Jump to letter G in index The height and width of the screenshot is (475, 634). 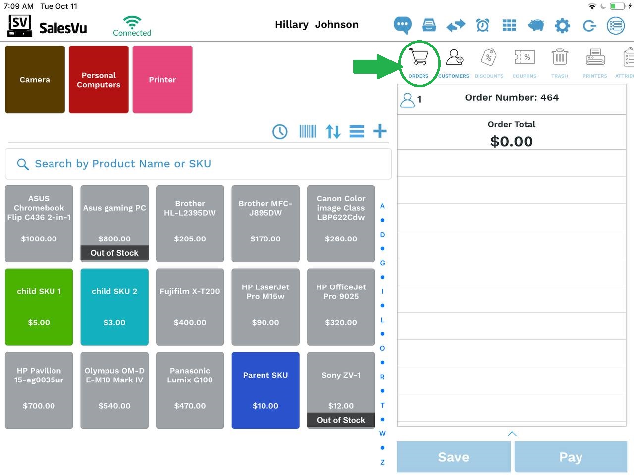pos(382,263)
